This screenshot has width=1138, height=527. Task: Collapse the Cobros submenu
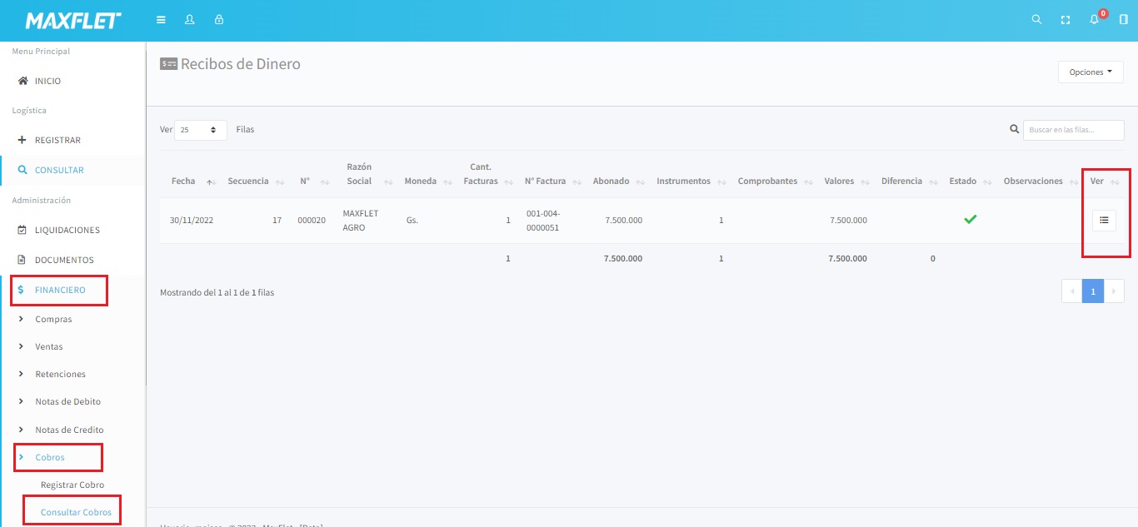(49, 457)
